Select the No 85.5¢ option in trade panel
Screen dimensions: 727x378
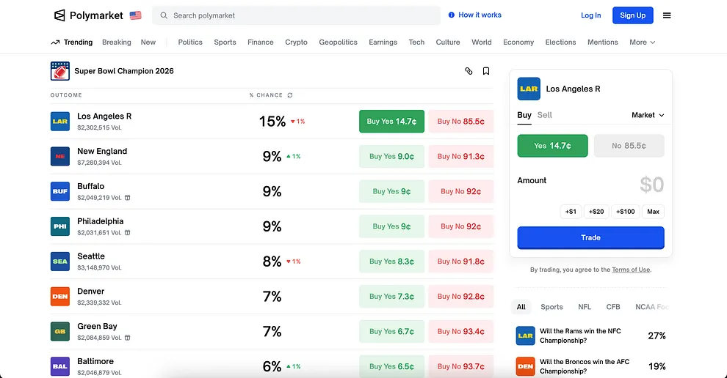coord(629,146)
